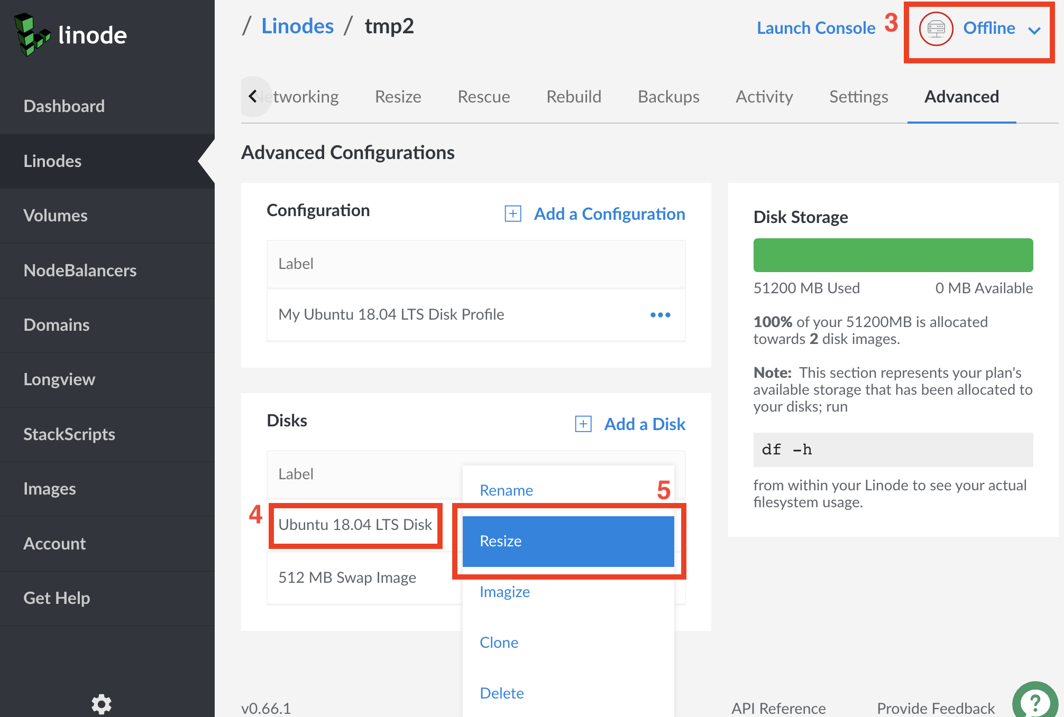This screenshot has width=1064, height=717.
Task: Switch to the Rescue tab
Action: 484,97
